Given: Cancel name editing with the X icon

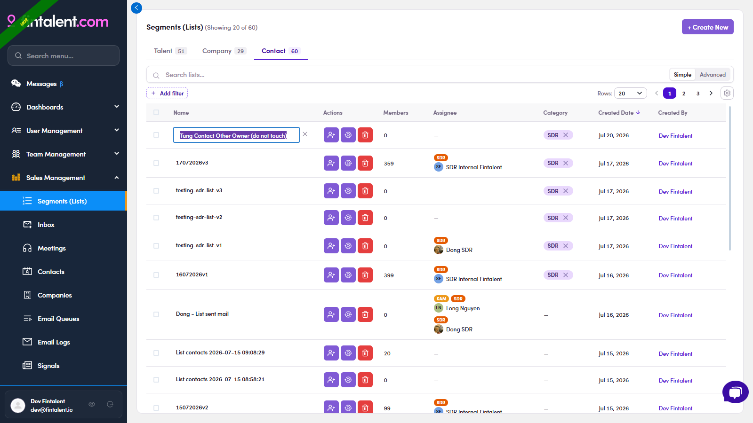Looking at the screenshot, I should click(x=305, y=134).
